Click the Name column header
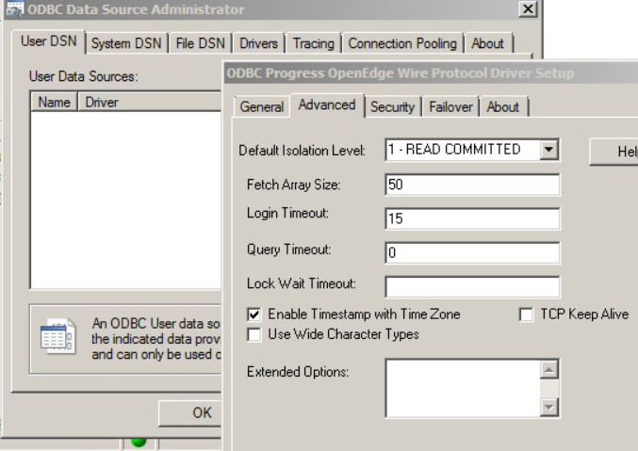 (x=54, y=102)
